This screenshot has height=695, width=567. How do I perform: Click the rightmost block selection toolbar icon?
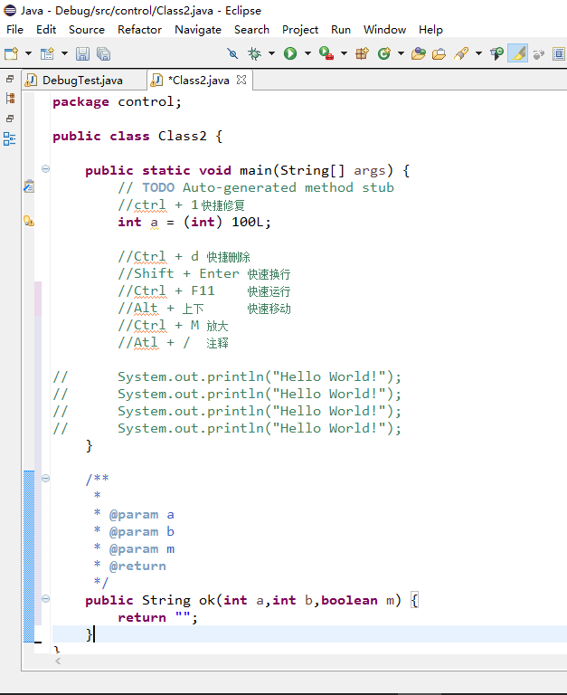pyautogui.click(x=559, y=53)
